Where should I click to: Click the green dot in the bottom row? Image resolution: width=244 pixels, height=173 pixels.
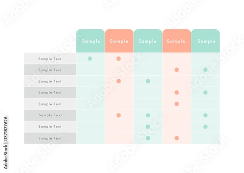tap(148, 138)
